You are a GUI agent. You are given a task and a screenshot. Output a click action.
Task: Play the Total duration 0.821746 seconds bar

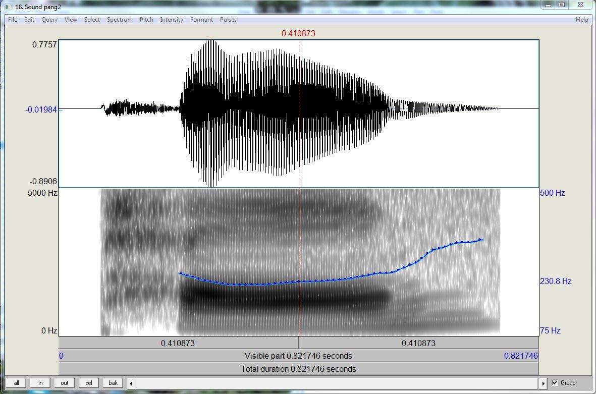(298, 369)
